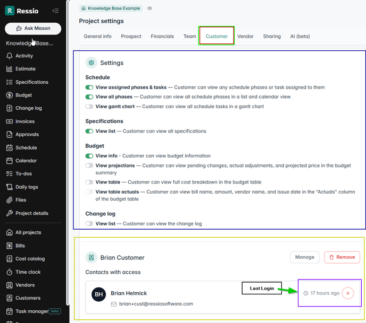Switch to the Financials tab

click(x=162, y=37)
